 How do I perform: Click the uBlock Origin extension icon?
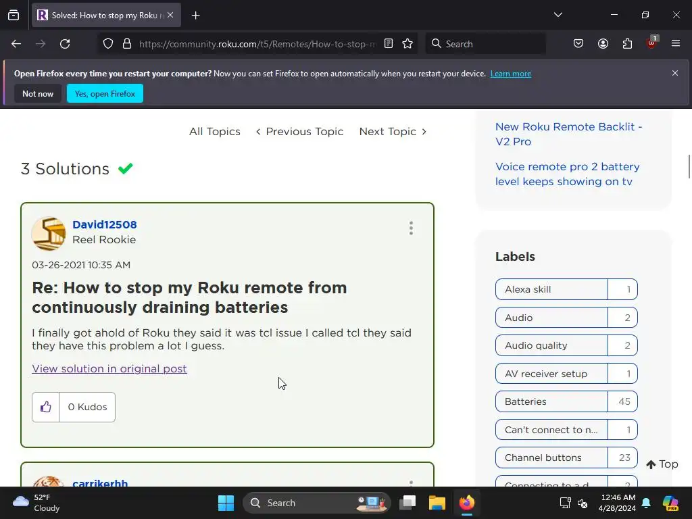coord(652,43)
